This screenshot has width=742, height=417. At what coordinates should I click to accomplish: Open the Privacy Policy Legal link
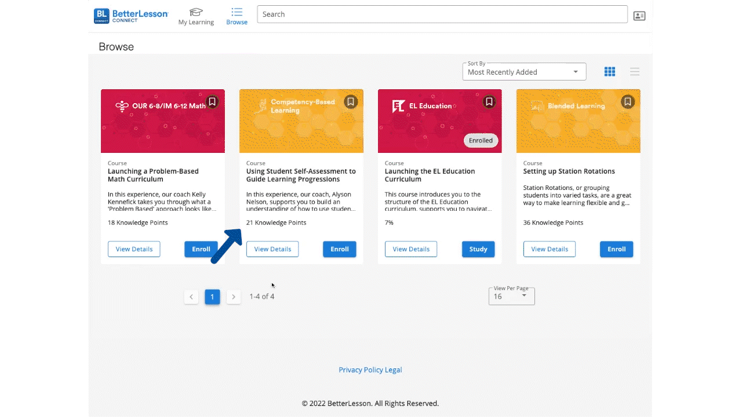click(x=370, y=370)
